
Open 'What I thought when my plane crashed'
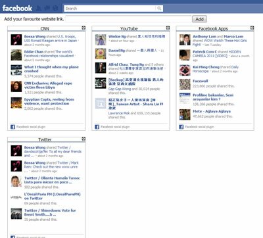tap(51, 69)
